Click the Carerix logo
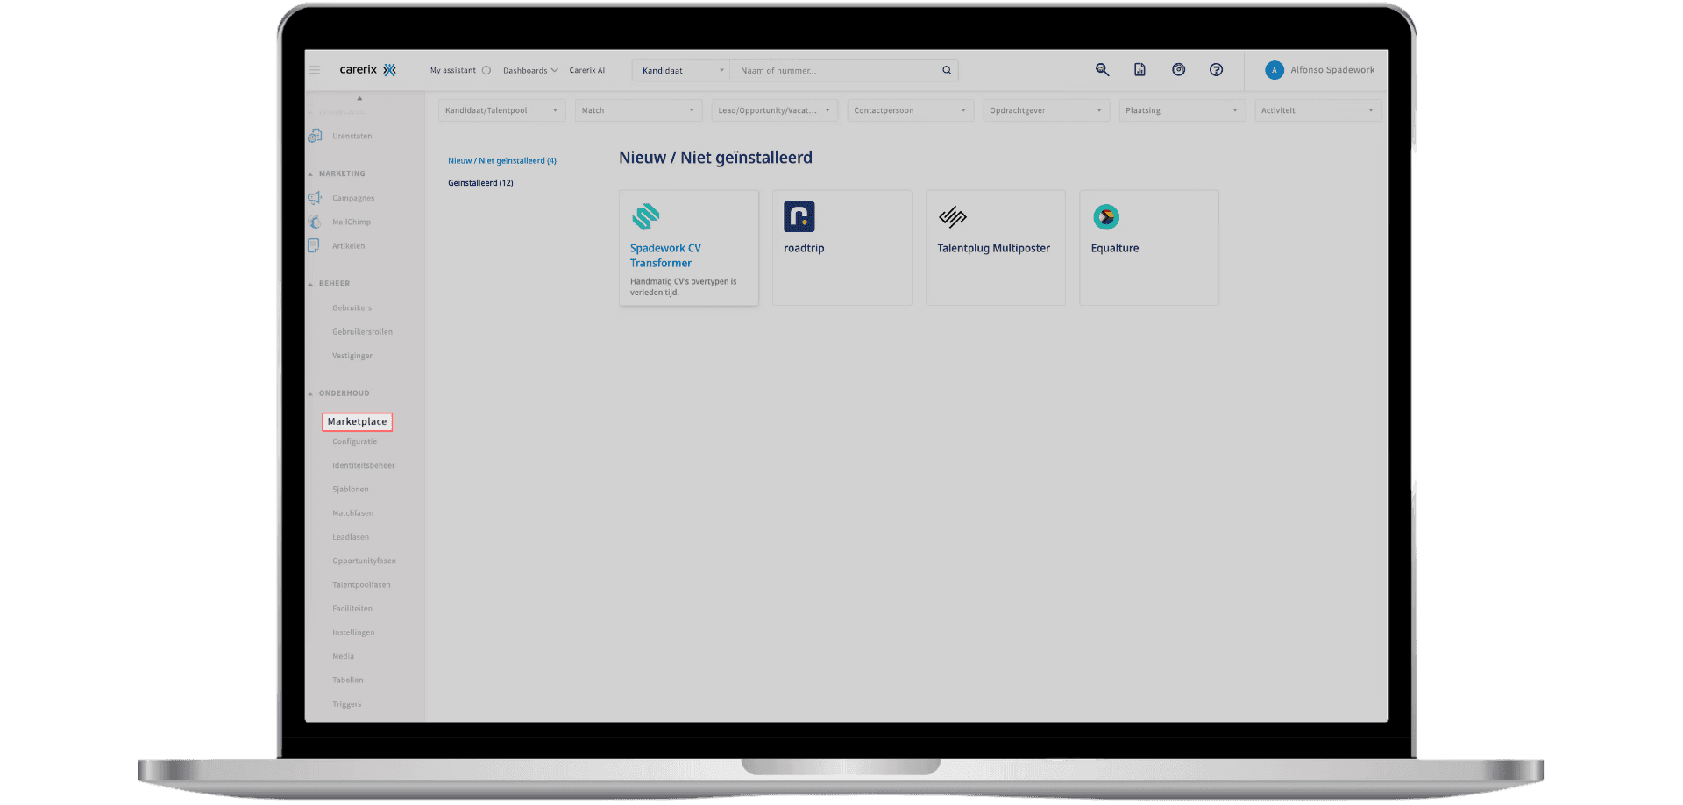 (368, 70)
